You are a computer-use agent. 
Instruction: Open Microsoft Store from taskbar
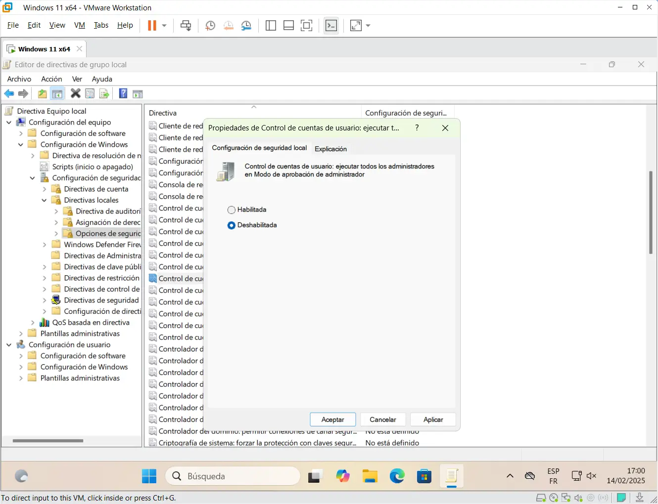pos(424,476)
